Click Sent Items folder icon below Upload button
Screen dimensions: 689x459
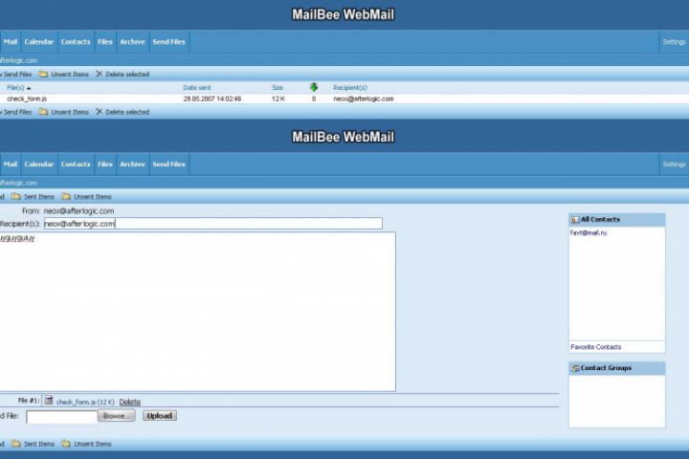click(x=16, y=444)
